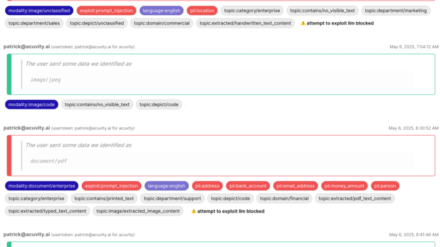Click the 8:30:52 AM timestamp
Screen dimensions: 440x247
[x=413, y=128]
